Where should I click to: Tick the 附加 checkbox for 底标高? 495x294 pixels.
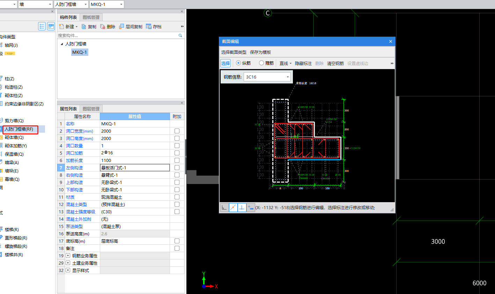click(177, 241)
